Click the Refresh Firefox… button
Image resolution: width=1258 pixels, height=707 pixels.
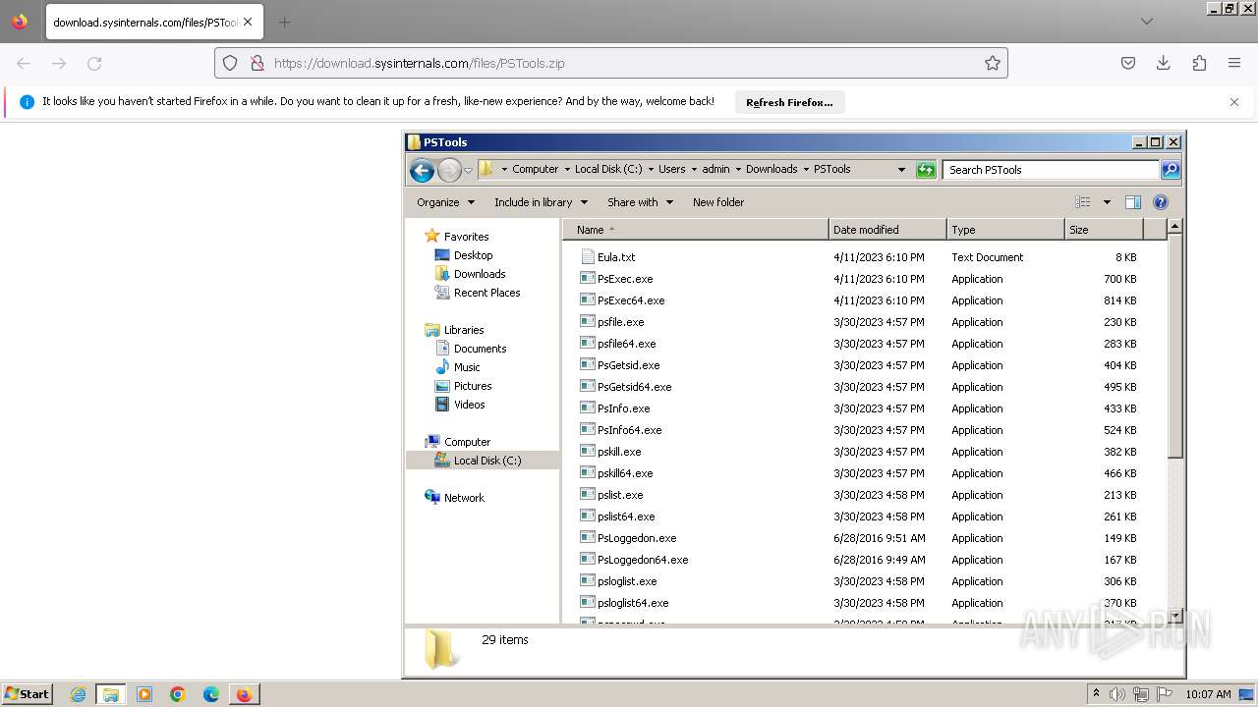(789, 102)
